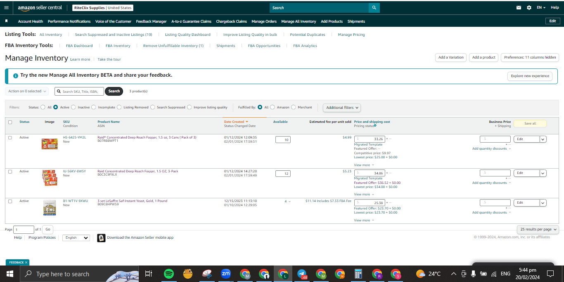Open the settings gear icon
The height and width of the screenshot is (282, 564).
(529, 7)
